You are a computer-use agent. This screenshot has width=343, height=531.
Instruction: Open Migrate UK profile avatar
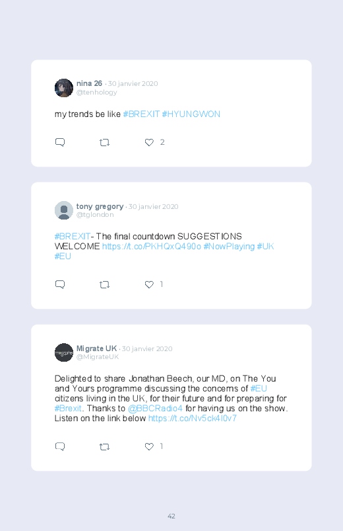point(64,352)
